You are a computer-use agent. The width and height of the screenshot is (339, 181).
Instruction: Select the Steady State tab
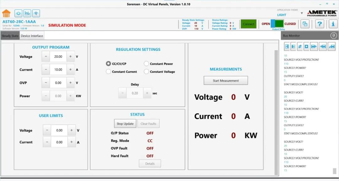tap(10, 36)
